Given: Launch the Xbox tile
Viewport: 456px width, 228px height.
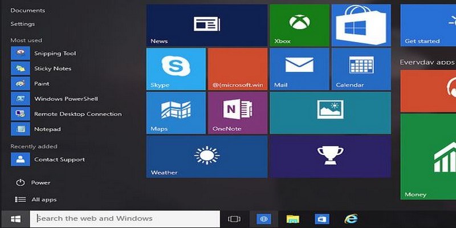Looking at the screenshot, I should pos(299,25).
